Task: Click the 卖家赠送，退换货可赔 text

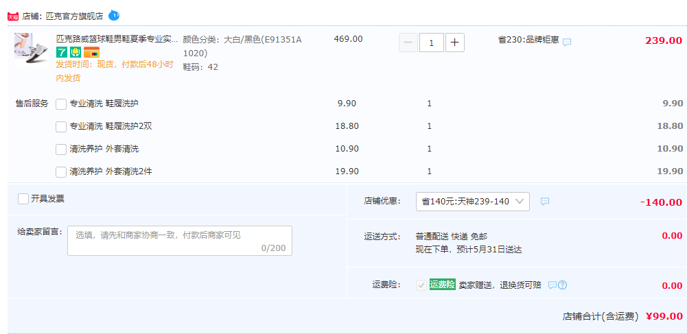Action: pos(500,285)
